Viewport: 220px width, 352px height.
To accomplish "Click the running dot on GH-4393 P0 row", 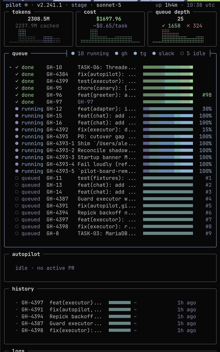I will click(17, 136).
